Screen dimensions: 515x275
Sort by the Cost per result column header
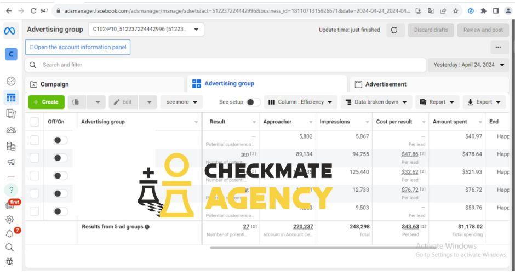(x=400, y=122)
